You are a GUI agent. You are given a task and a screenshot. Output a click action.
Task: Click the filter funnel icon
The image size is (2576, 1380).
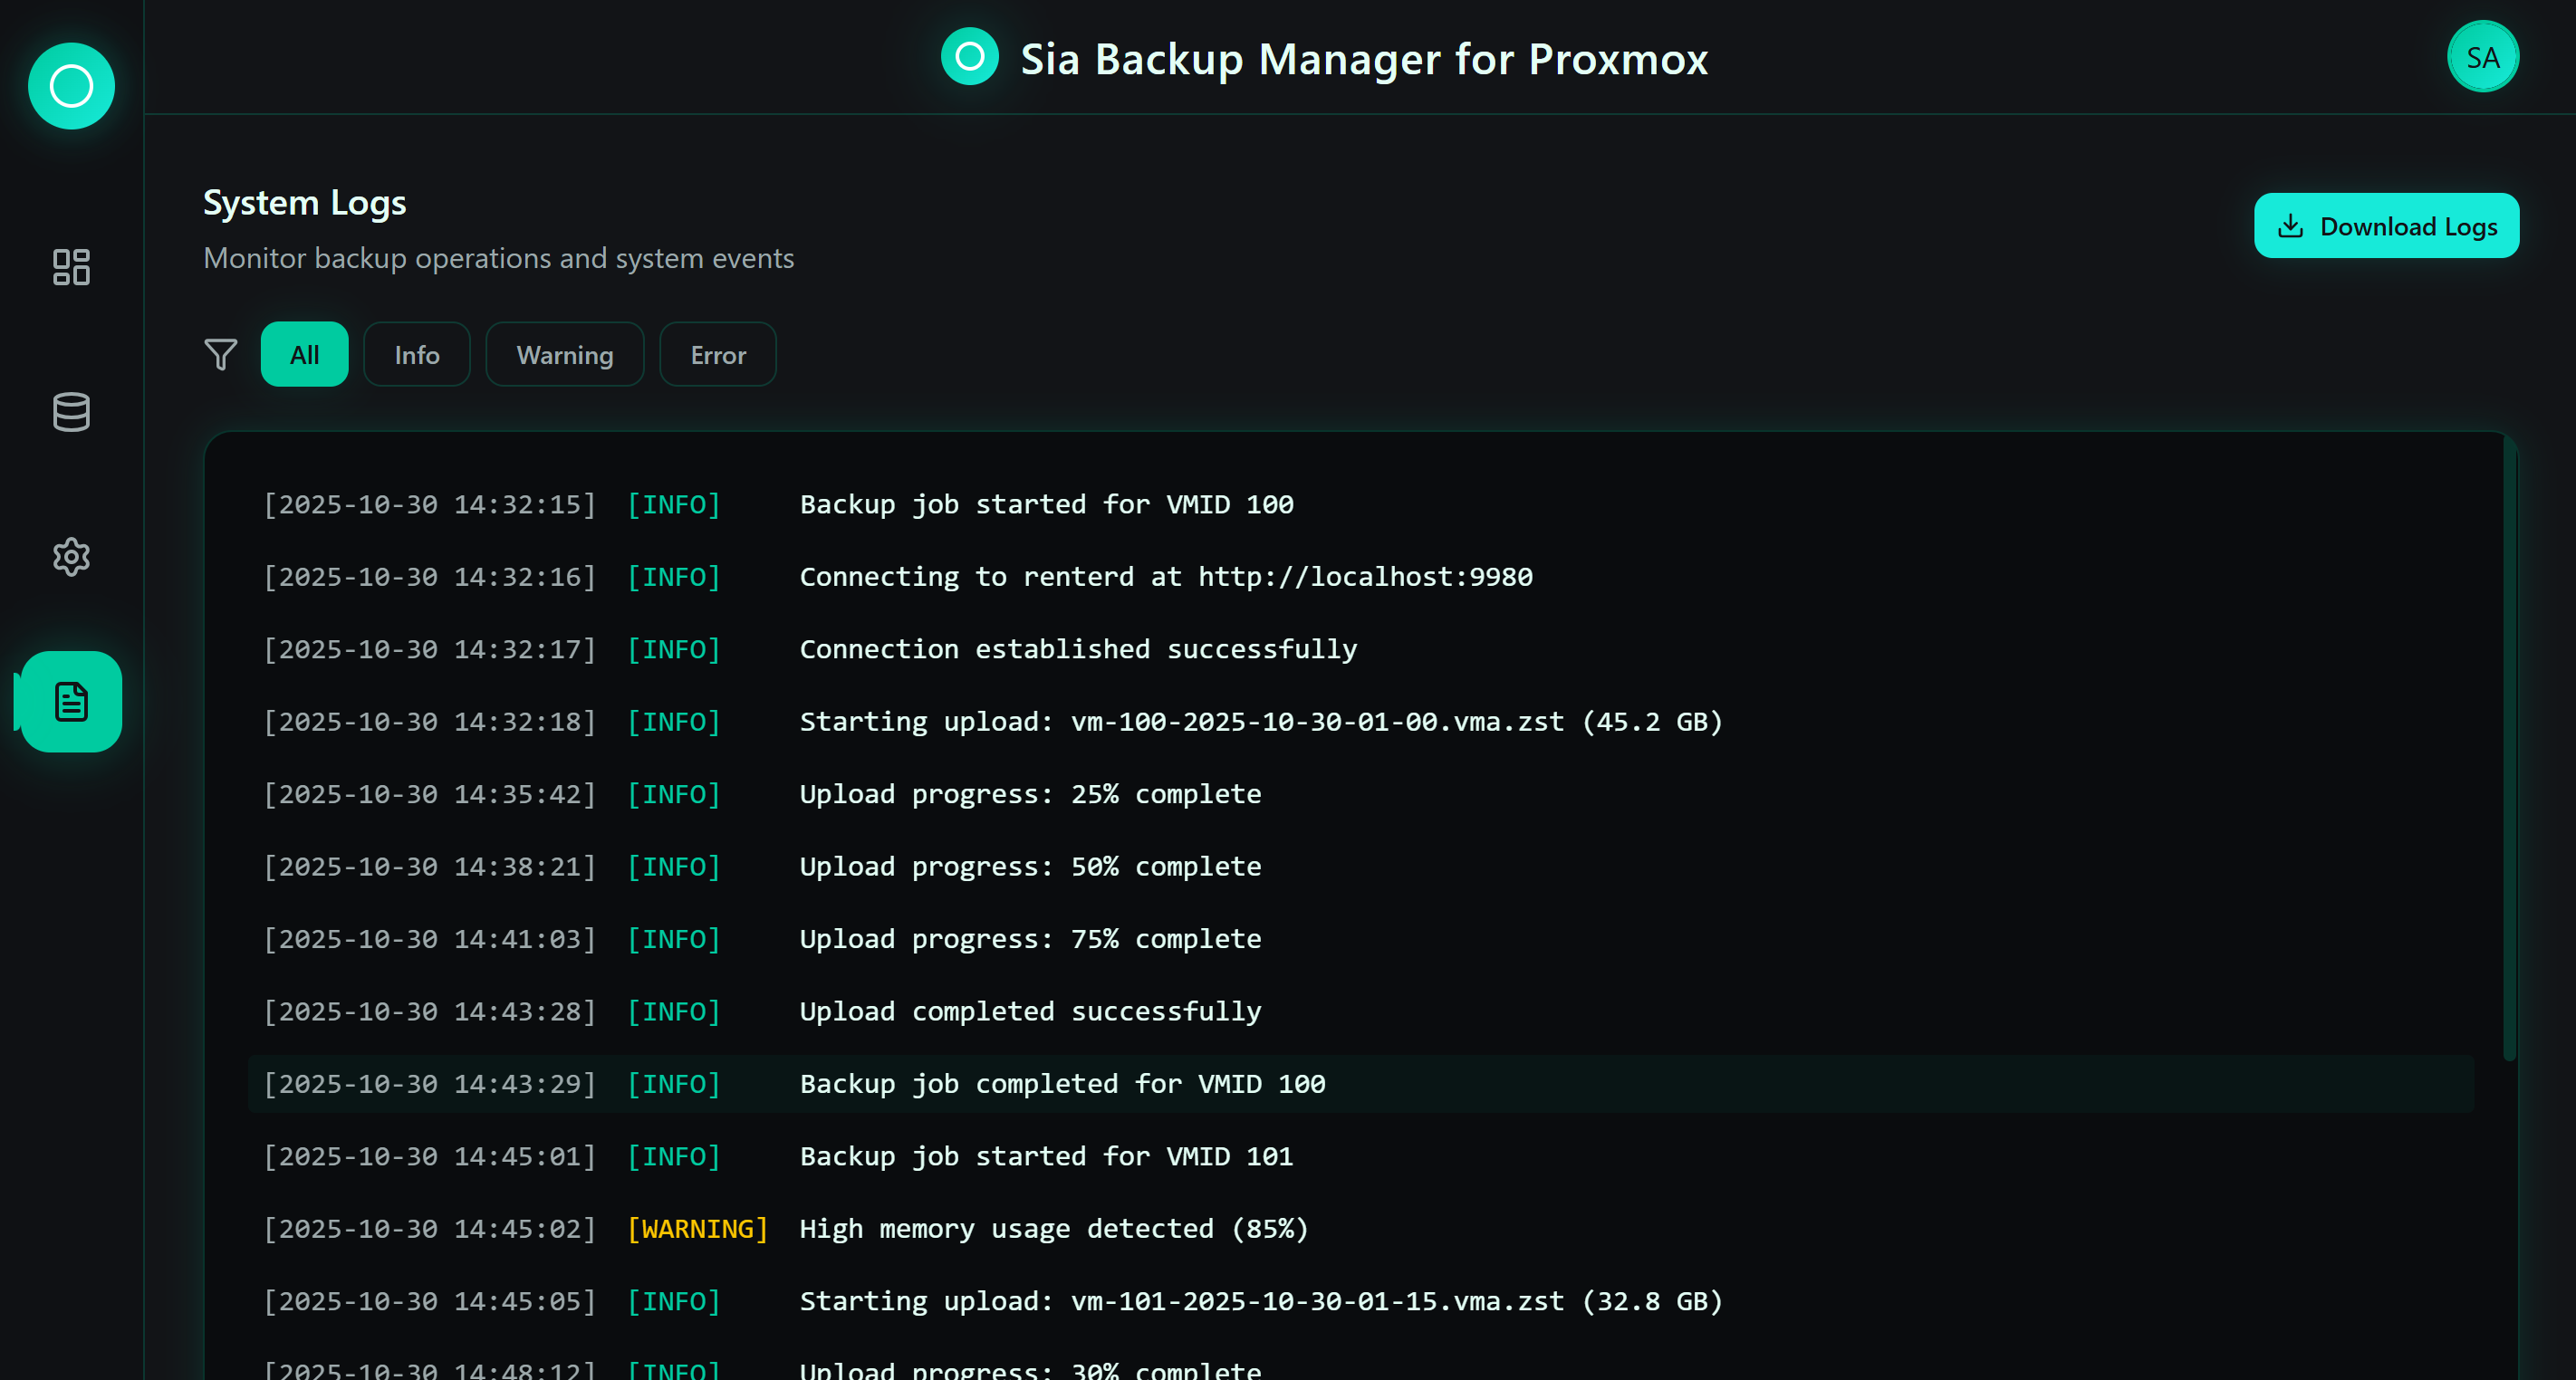tap(221, 354)
